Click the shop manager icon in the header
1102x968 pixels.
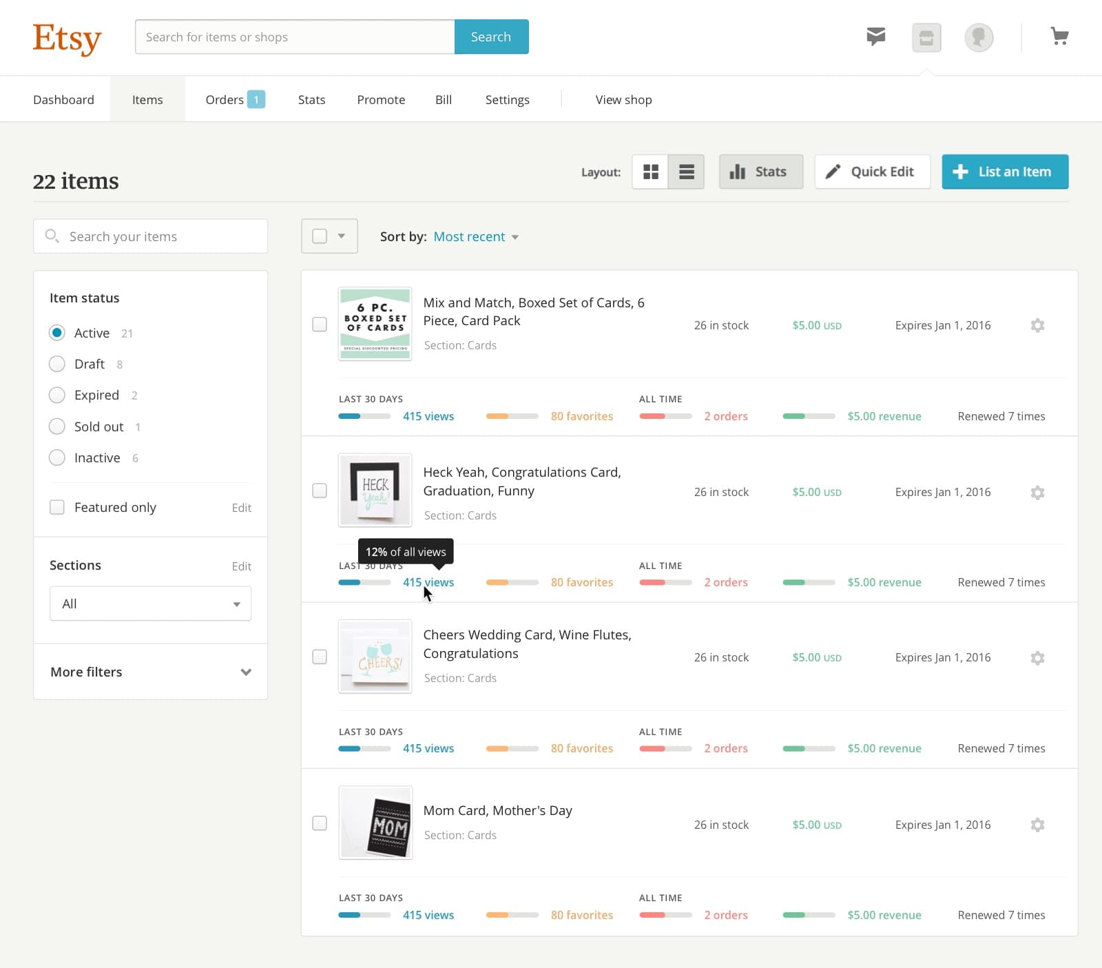click(926, 37)
